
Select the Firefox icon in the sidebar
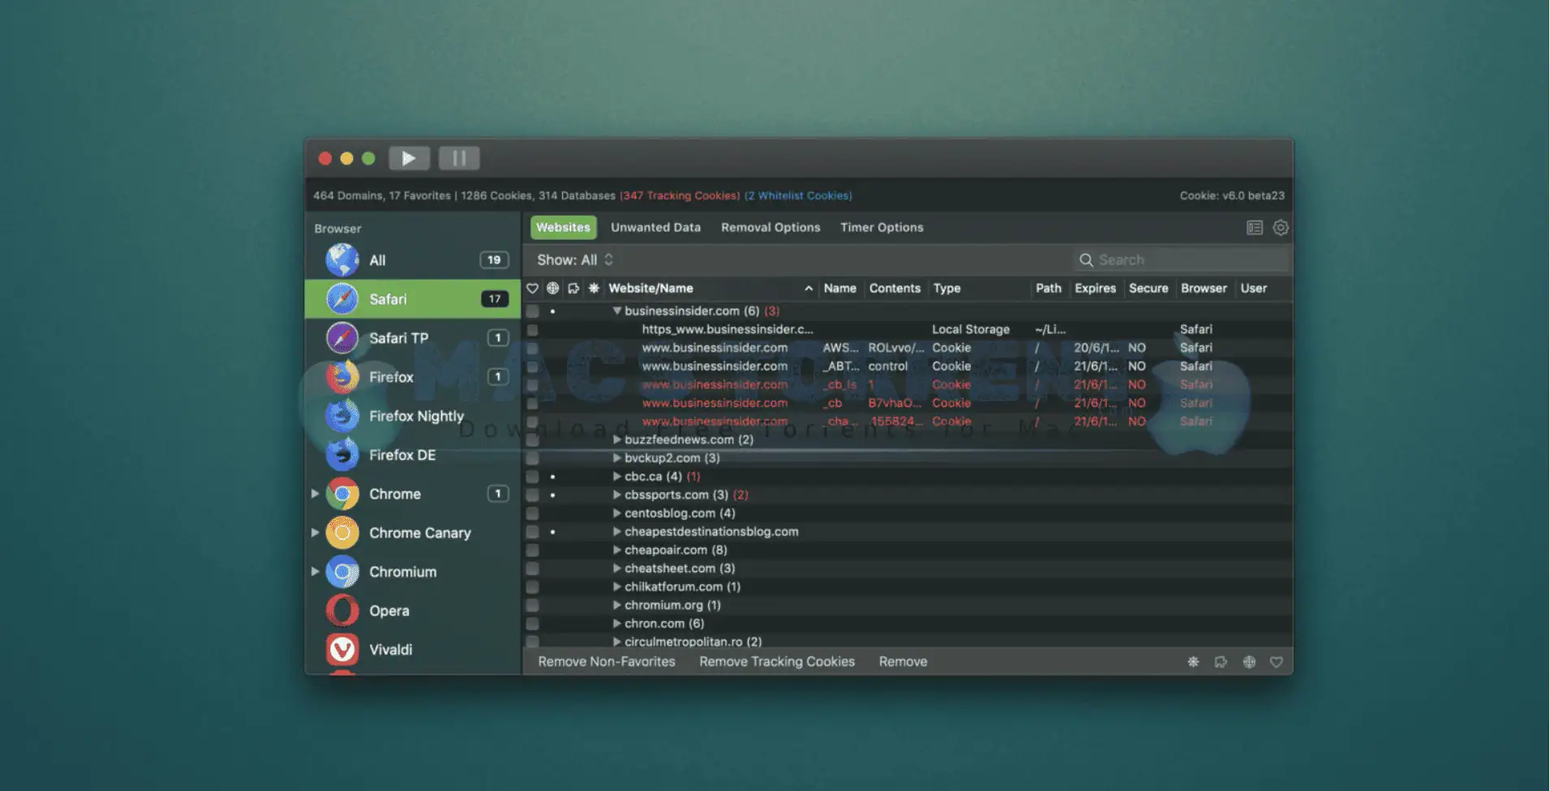click(342, 377)
